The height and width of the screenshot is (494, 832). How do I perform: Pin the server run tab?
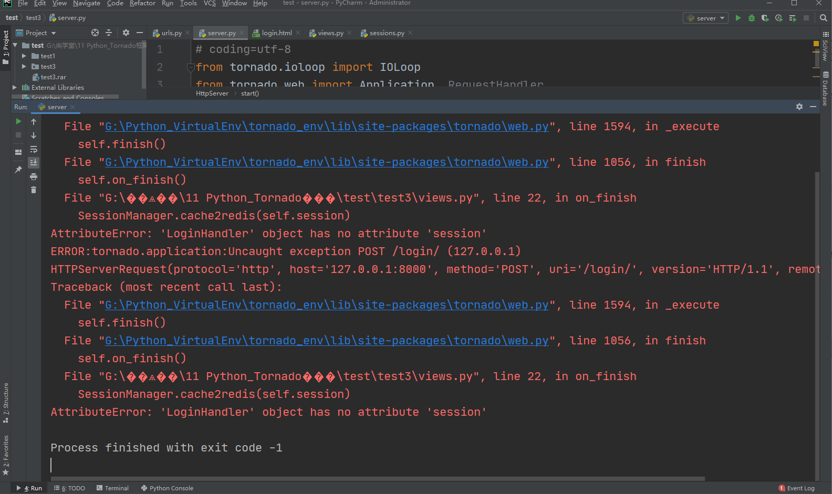(x=18, y=170)
